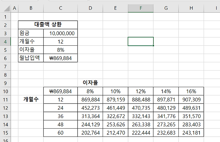Select row 14 header
Screen dimensions: 220x142
tap(5, 124)
